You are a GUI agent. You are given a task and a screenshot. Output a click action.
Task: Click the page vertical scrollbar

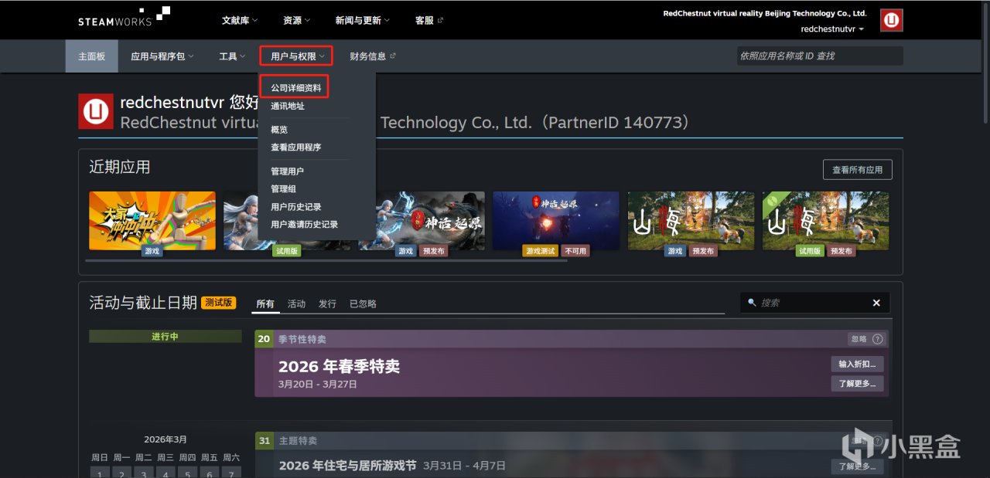pos(985,62)
